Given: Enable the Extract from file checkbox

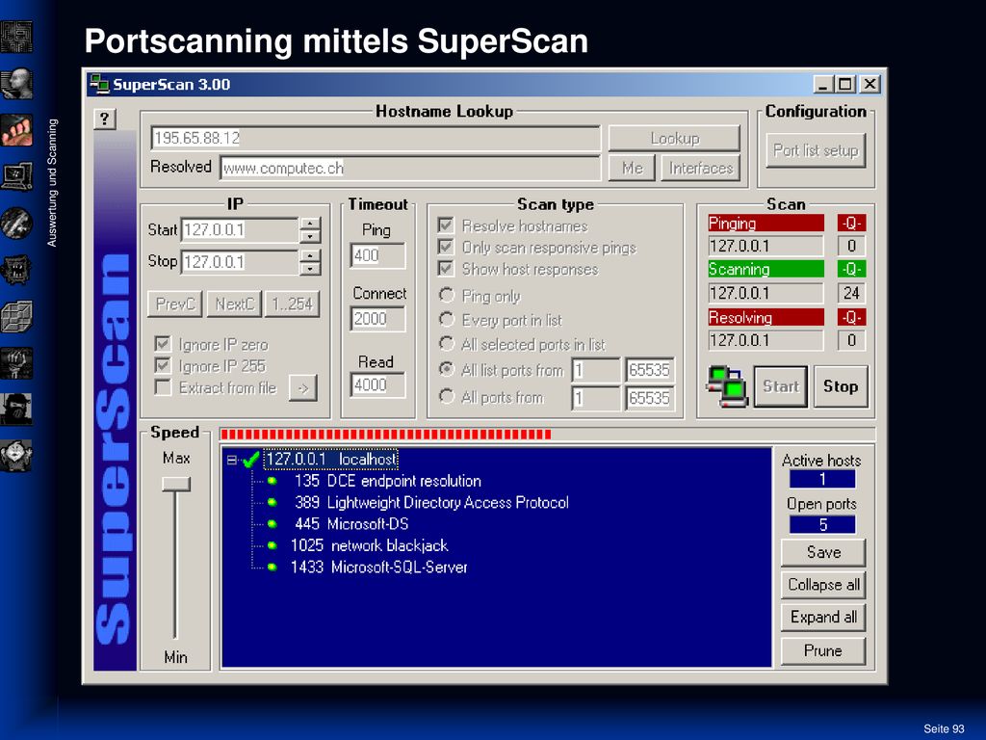Looking at the screenshot, I should point(163,387).
